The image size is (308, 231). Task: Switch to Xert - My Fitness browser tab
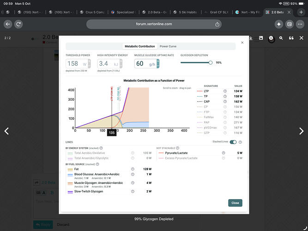click(x=248, y=12)
